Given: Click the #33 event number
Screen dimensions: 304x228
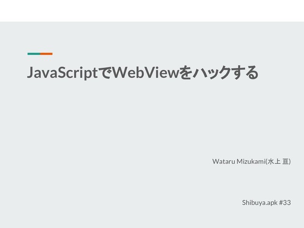Looking at the screenshot, I should click(285, 203).
